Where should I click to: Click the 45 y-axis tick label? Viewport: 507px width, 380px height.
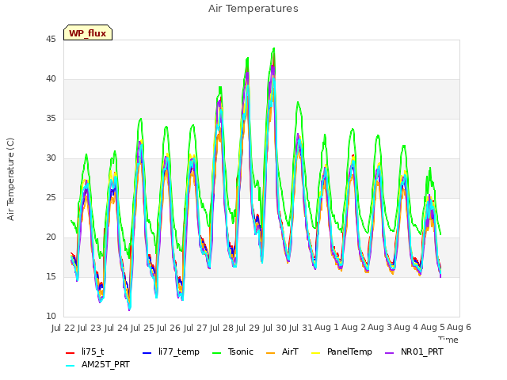point(51,39)
